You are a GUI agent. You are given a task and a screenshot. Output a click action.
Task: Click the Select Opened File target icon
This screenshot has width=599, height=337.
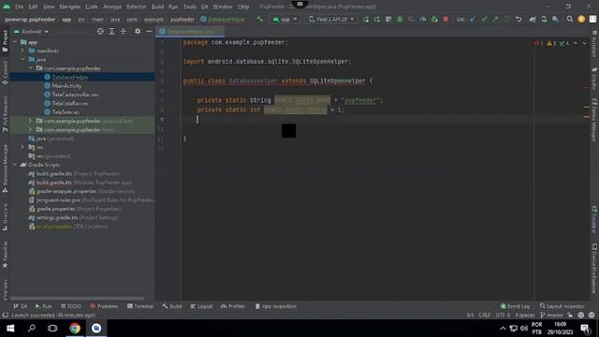tap(100, 32)
